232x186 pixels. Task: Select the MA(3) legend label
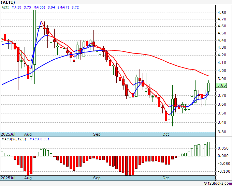coord(16,7)
